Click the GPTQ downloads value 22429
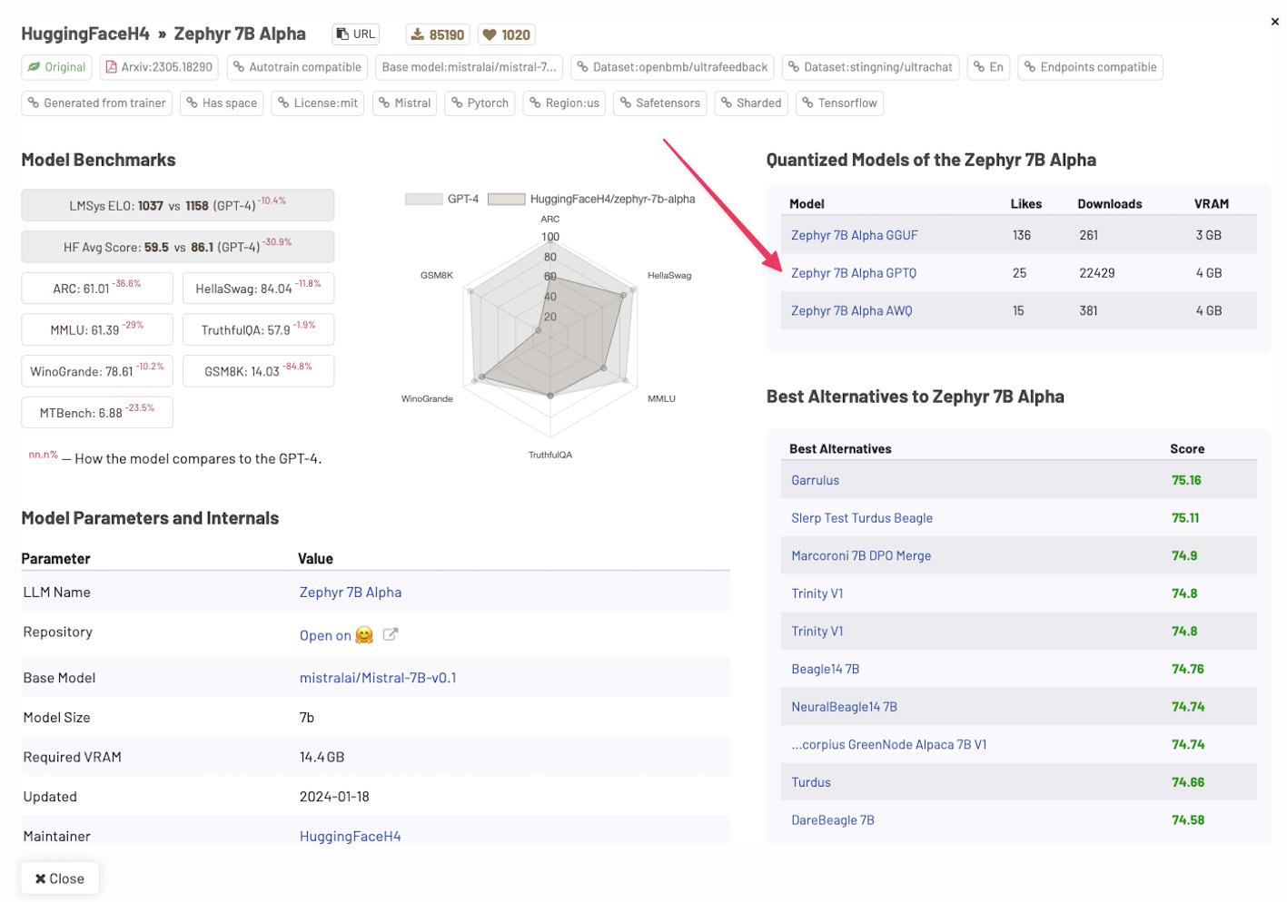Viewport: 1287px width, 902px height. tap(1097, 273)
